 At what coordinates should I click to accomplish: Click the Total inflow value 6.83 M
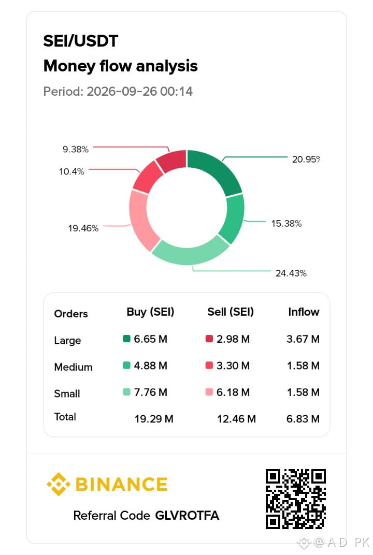click(303, 419)
